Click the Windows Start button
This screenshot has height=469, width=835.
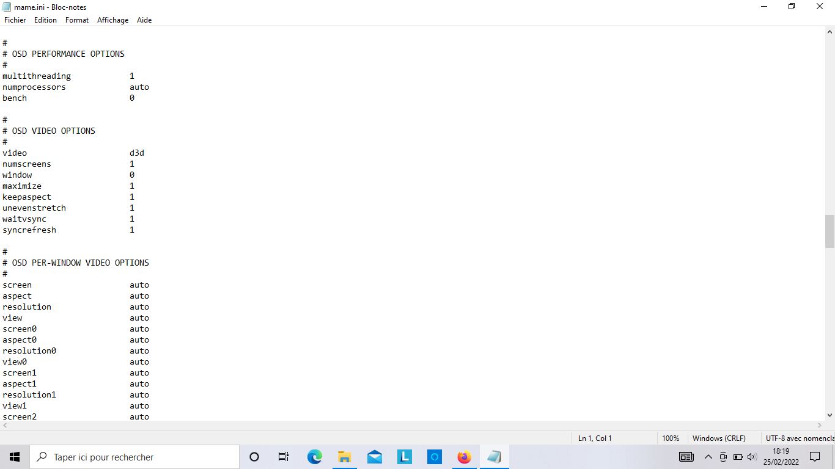(15, 457)
